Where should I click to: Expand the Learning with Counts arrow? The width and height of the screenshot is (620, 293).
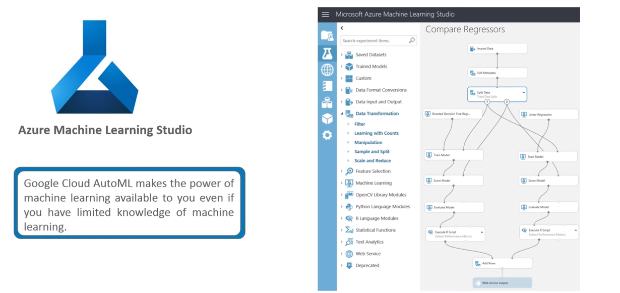point(348,133)
